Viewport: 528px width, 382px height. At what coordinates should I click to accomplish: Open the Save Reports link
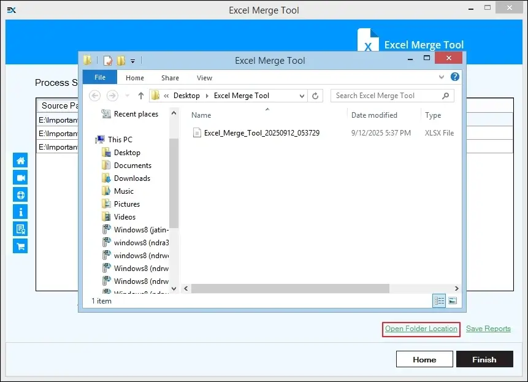coord(488,329)
